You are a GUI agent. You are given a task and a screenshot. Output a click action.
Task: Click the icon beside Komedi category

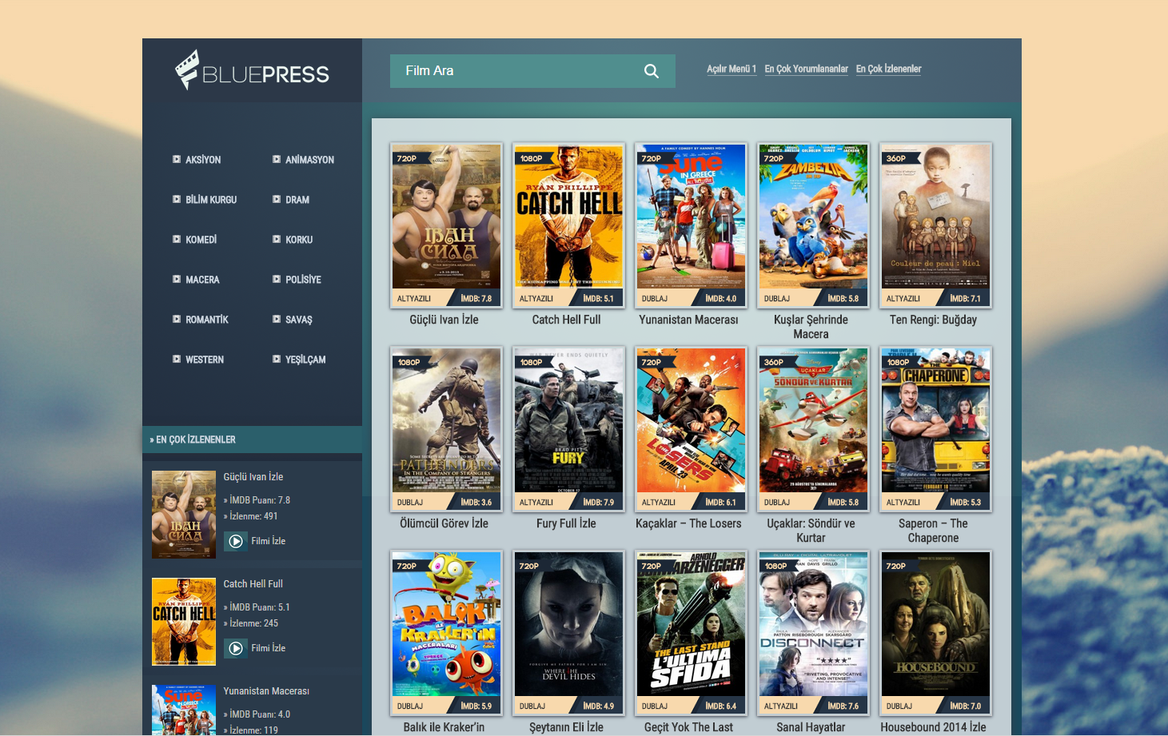[177, 239]
